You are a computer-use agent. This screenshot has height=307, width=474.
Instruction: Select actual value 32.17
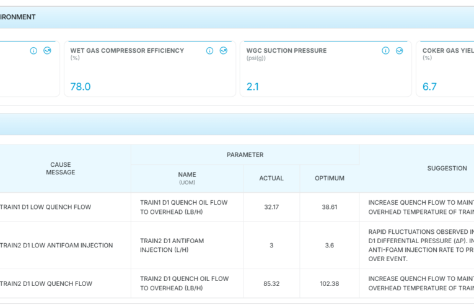271,207
